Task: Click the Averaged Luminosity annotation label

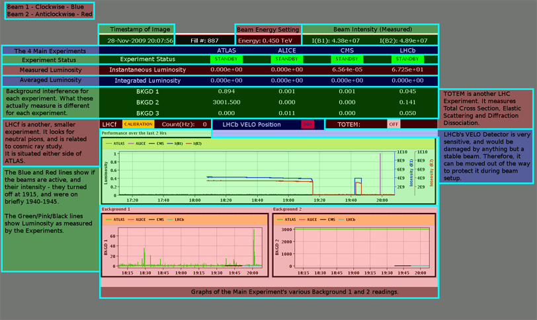Action: tap(50, 80)
